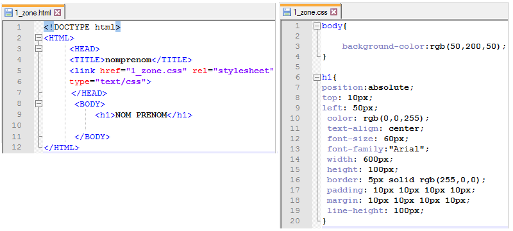This screenshot has width=513, height=231.
Task: Click the position:absolute declaration
Action: [x=367, y=88]
